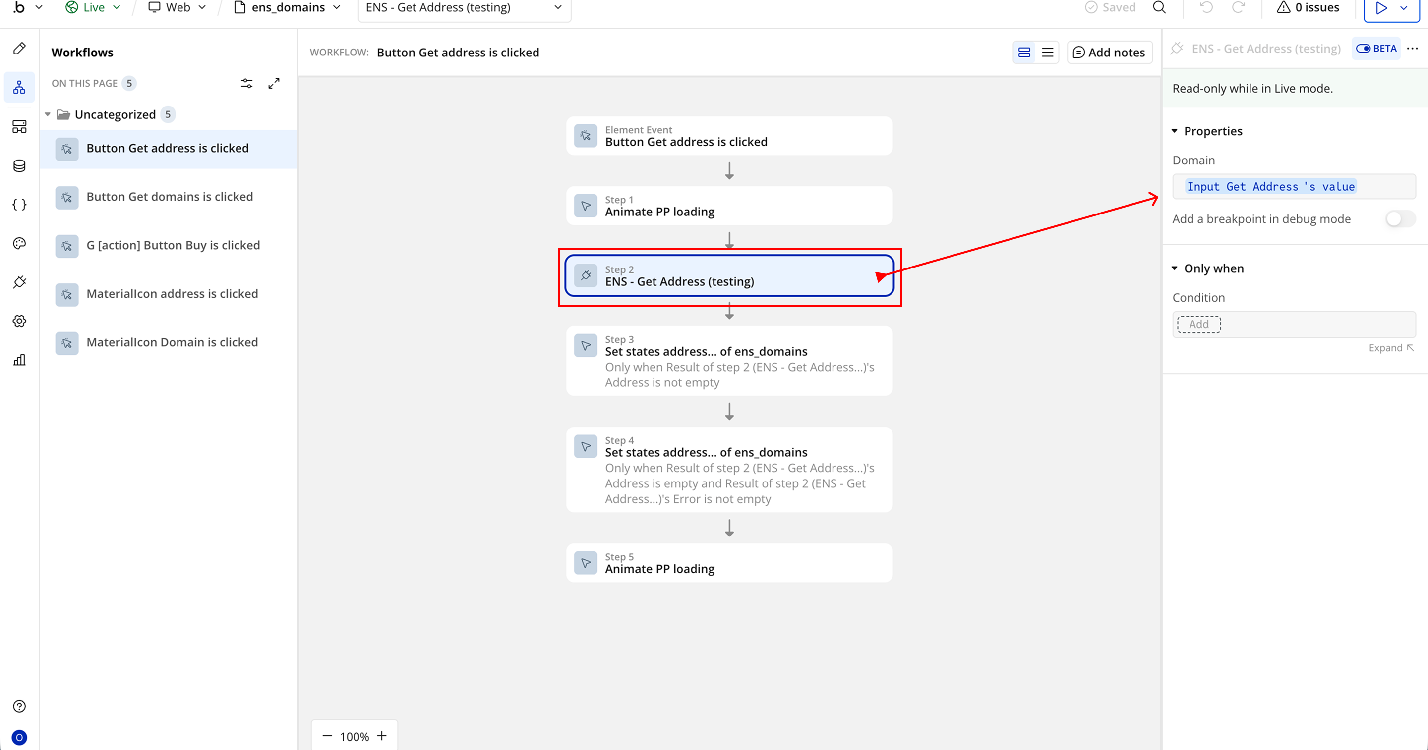
Task: Expand the workflows panel with arrows icon
Action: (274, 83)
